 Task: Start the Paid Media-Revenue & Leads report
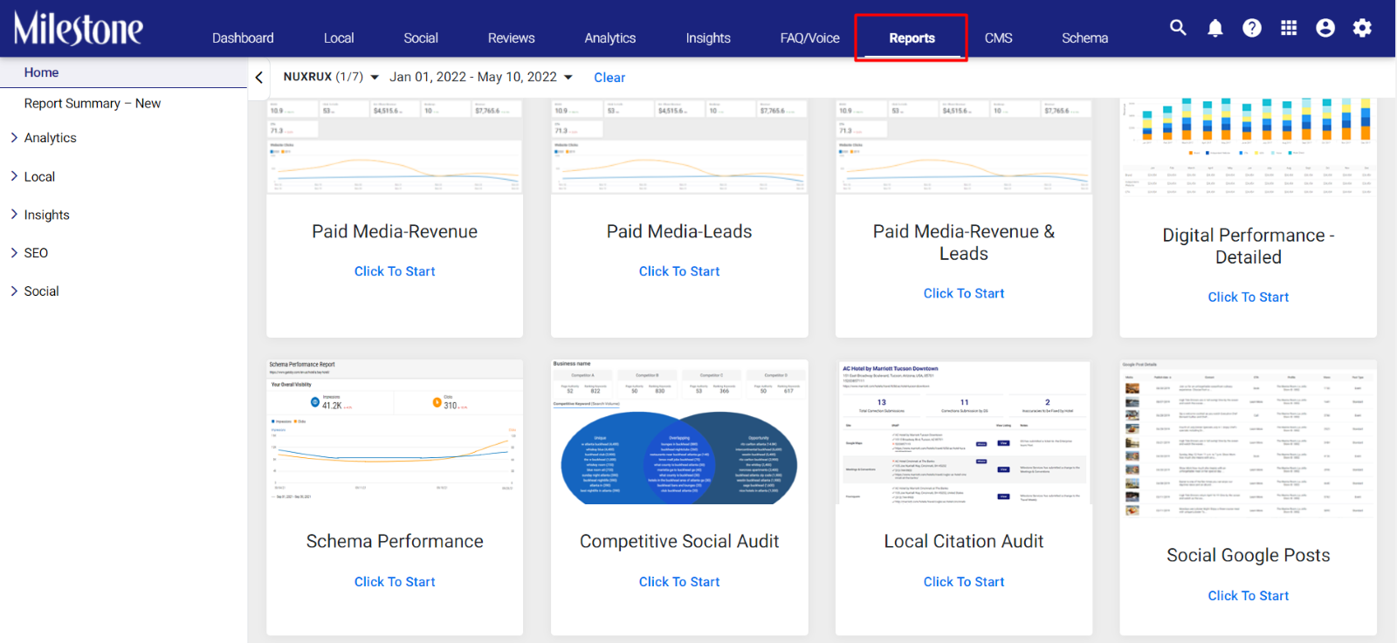[x=964, y=293]
